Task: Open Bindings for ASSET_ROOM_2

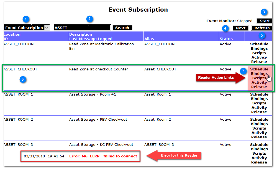Action: (x=259, y=124)
